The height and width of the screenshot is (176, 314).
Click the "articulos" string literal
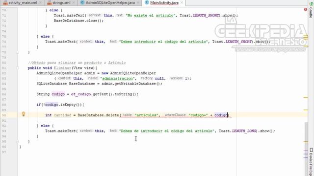pos(146,115)
